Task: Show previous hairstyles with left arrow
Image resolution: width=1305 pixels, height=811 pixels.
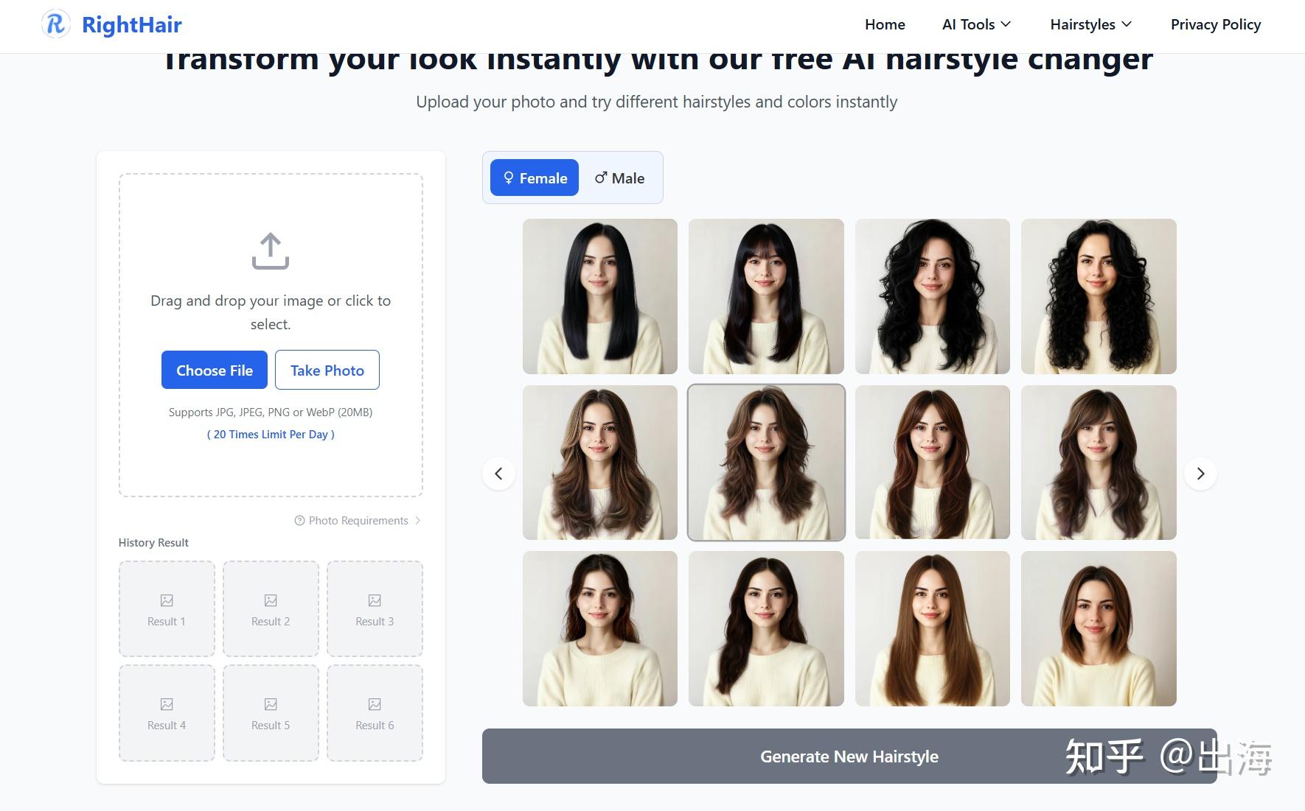Action: [498, 474]
